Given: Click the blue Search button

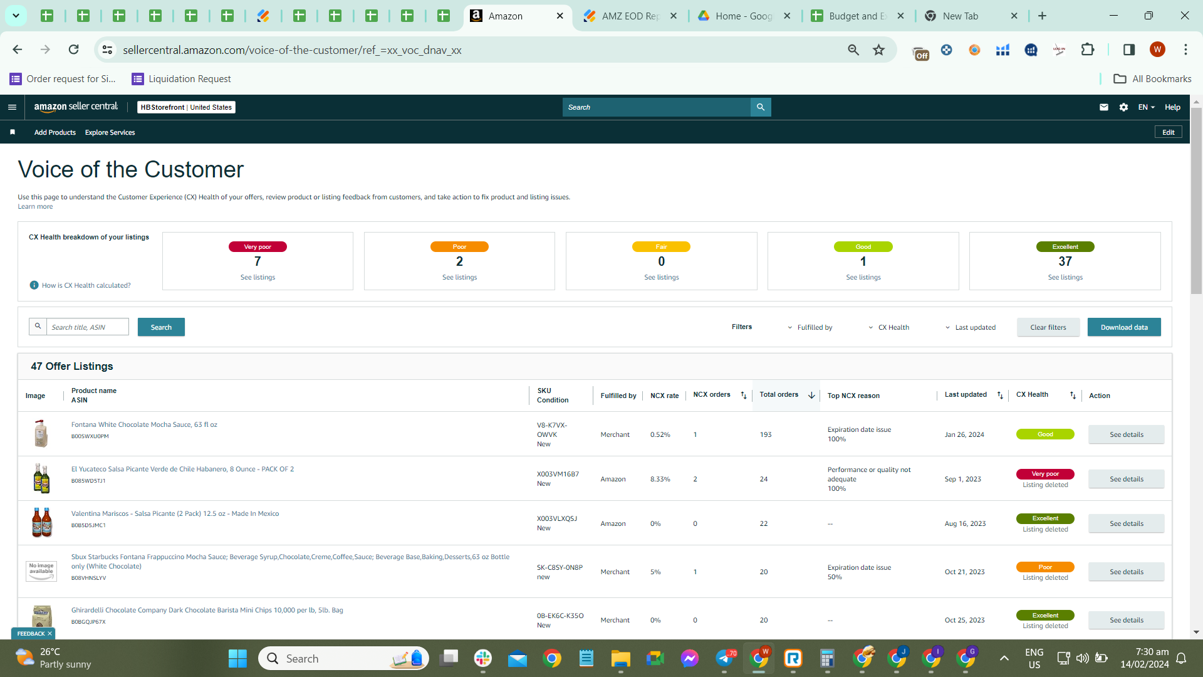Looking at the screenshot, I should [x=161, y=327].
